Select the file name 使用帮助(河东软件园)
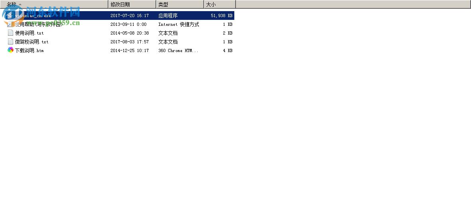Viewport: 471px width, 211px height. 39,24
